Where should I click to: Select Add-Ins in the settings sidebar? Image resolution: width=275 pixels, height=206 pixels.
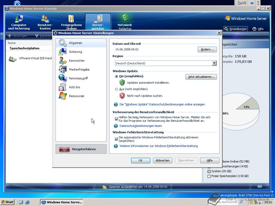81,87
